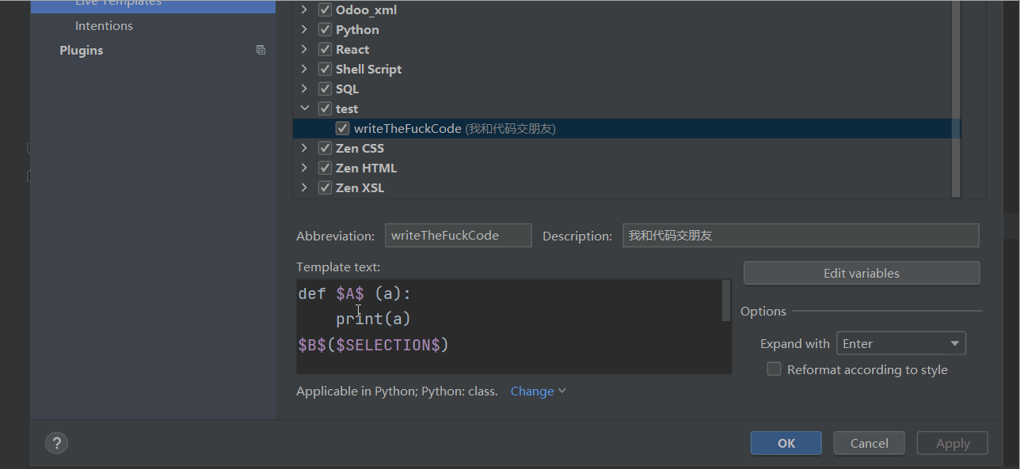Click the template text scrollbar
The height and width of the screenshot is (469, 1020).
click(x=726, y=300)
